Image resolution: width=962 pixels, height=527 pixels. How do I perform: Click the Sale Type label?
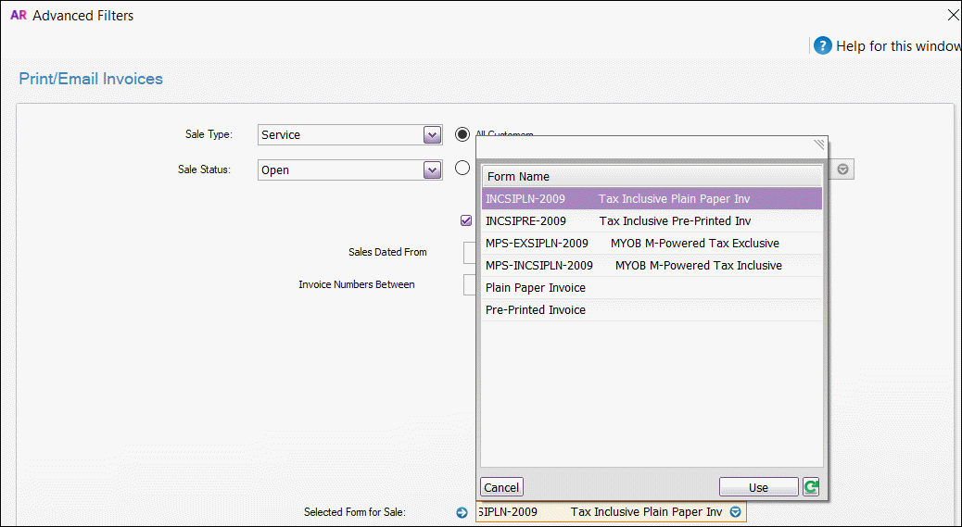[209, 134]
